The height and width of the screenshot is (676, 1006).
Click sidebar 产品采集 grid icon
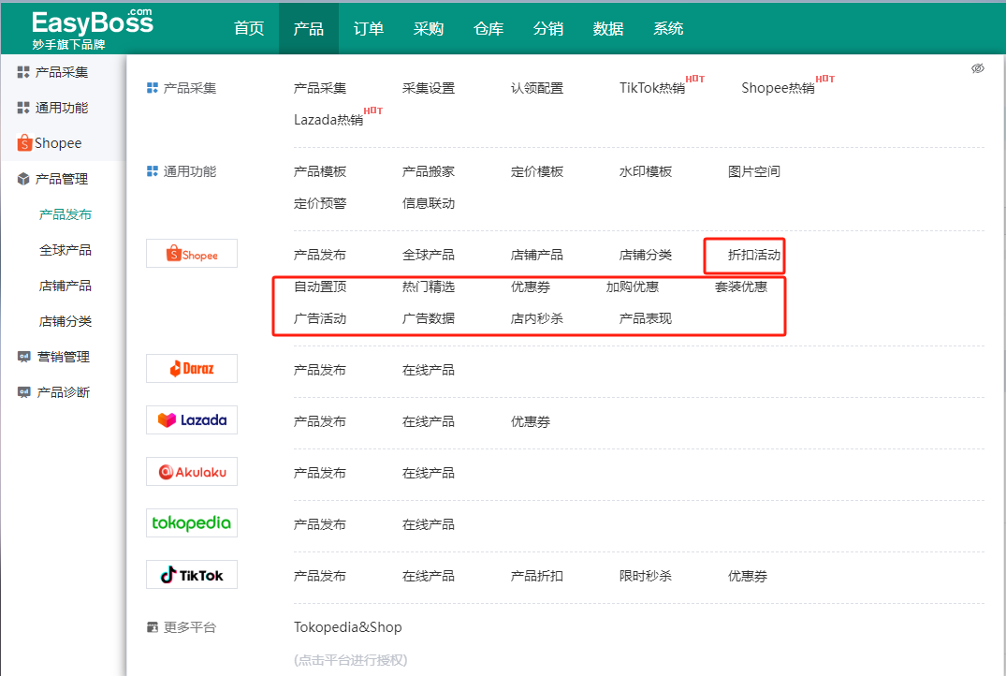(x=23, y=72)
